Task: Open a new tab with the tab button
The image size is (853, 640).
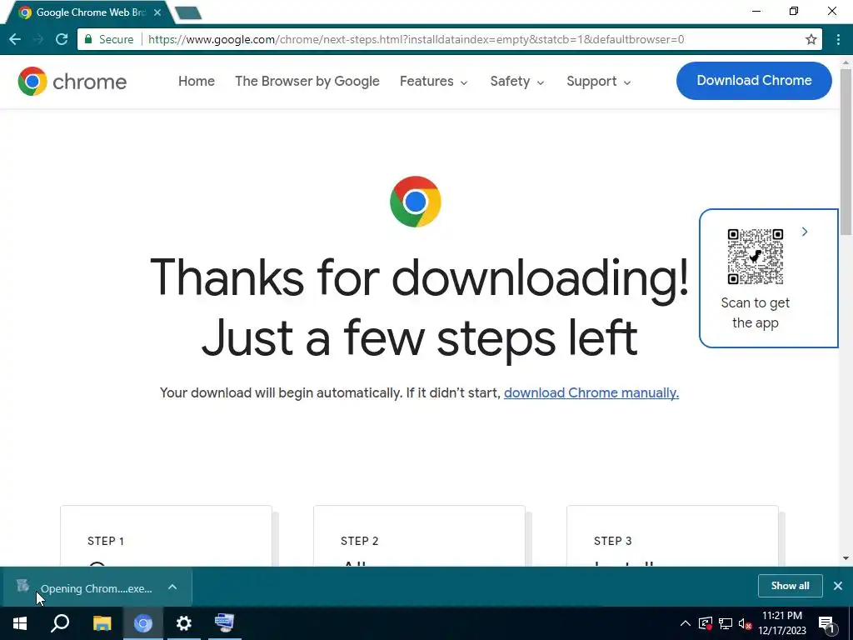Action: click(189, 13)
